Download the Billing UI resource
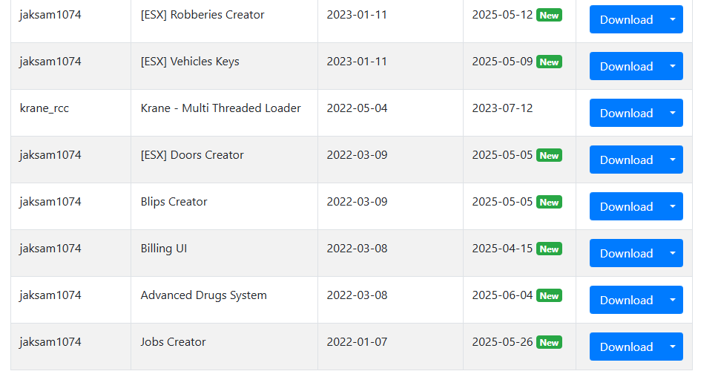 (626, 253)
